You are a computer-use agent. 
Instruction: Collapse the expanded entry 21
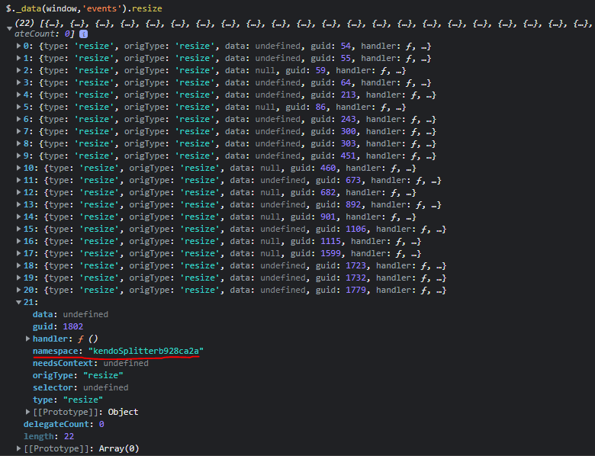coord(18,303)
